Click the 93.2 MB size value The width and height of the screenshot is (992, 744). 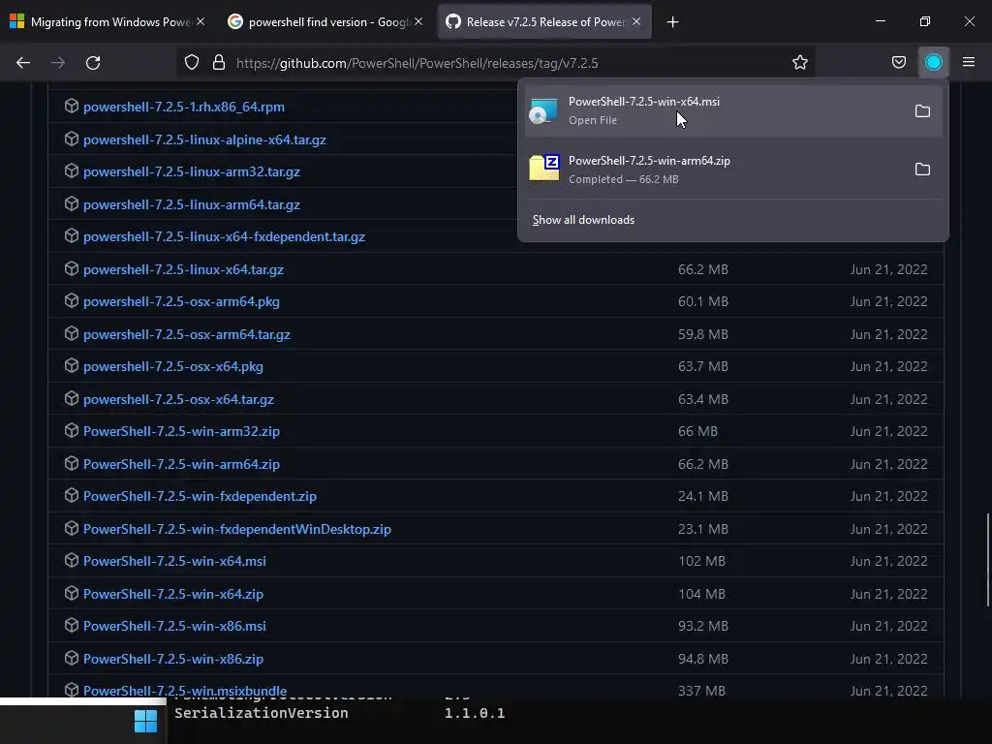703,627
